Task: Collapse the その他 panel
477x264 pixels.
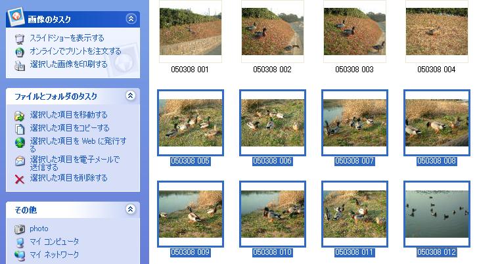Action: (x=131, y=209)
